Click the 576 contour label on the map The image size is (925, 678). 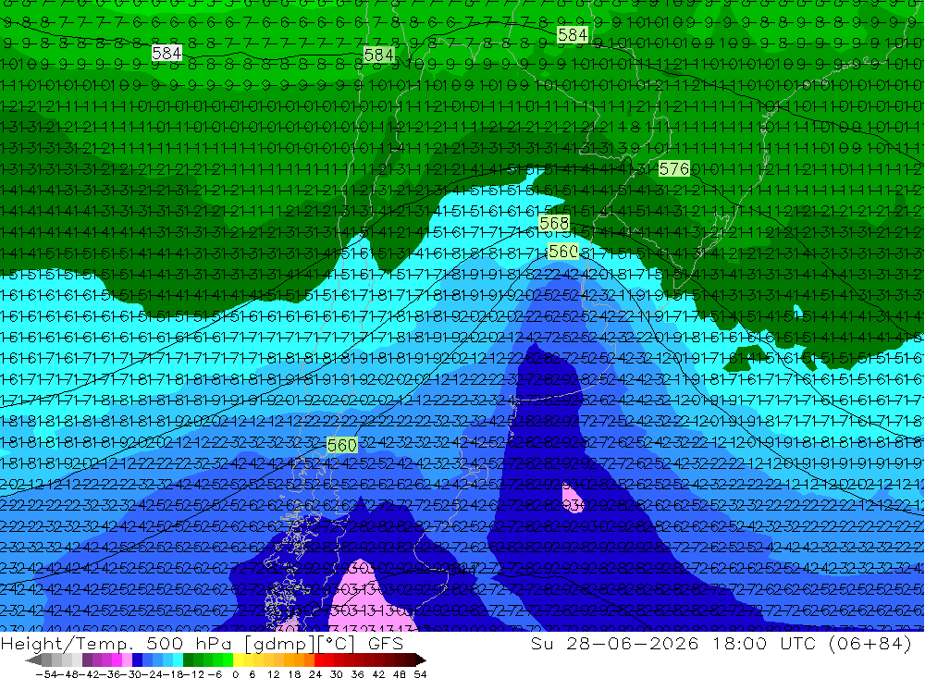tap(673, 169)
